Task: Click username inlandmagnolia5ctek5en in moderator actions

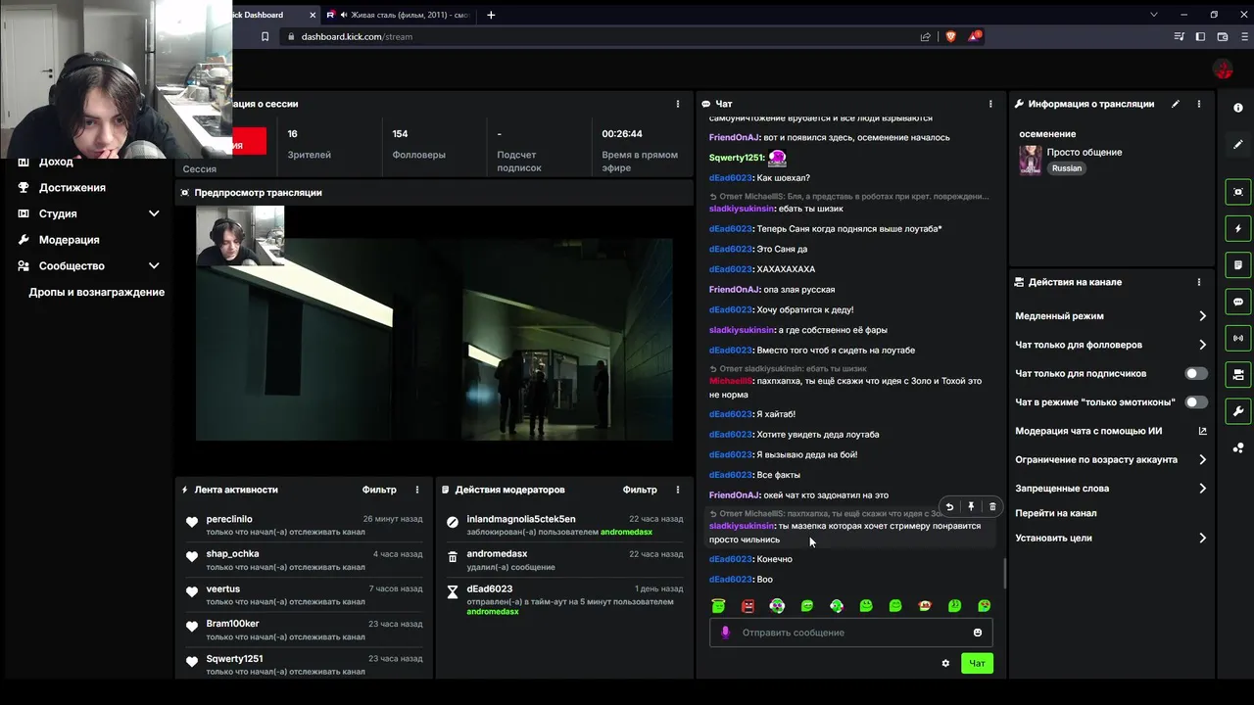Action: (x=521, y=519)
